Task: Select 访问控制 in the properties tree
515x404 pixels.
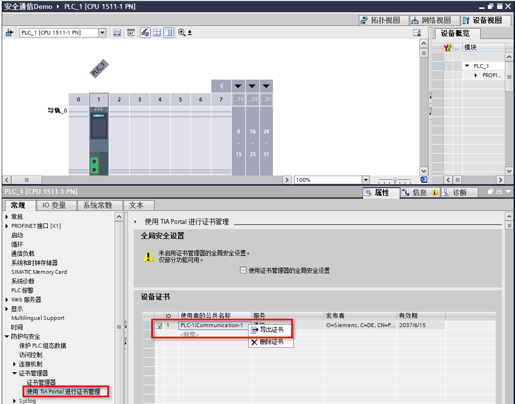Action: coord(31,355)
